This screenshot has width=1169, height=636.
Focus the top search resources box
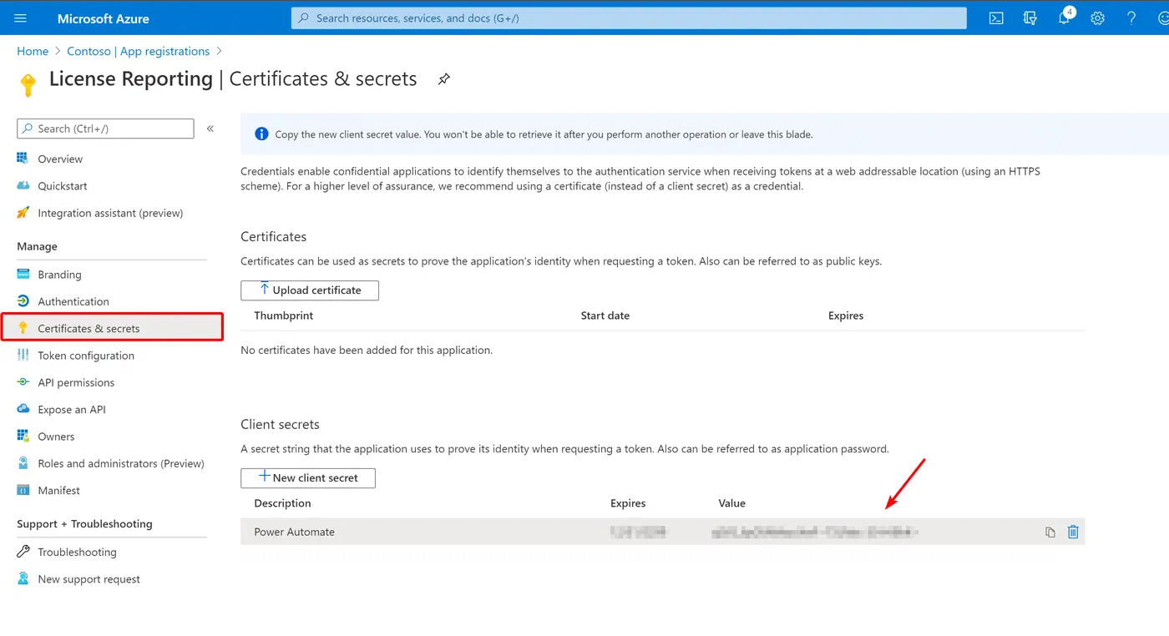tap(629, 18)
